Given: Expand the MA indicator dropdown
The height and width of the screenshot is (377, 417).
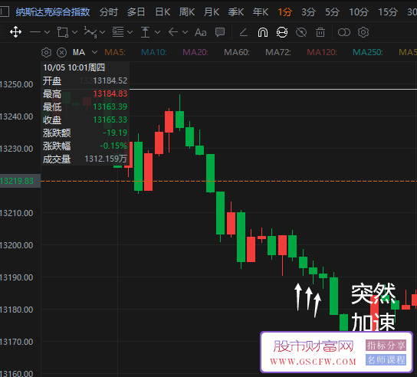Looking at the screenshot, I should [95, 52].
